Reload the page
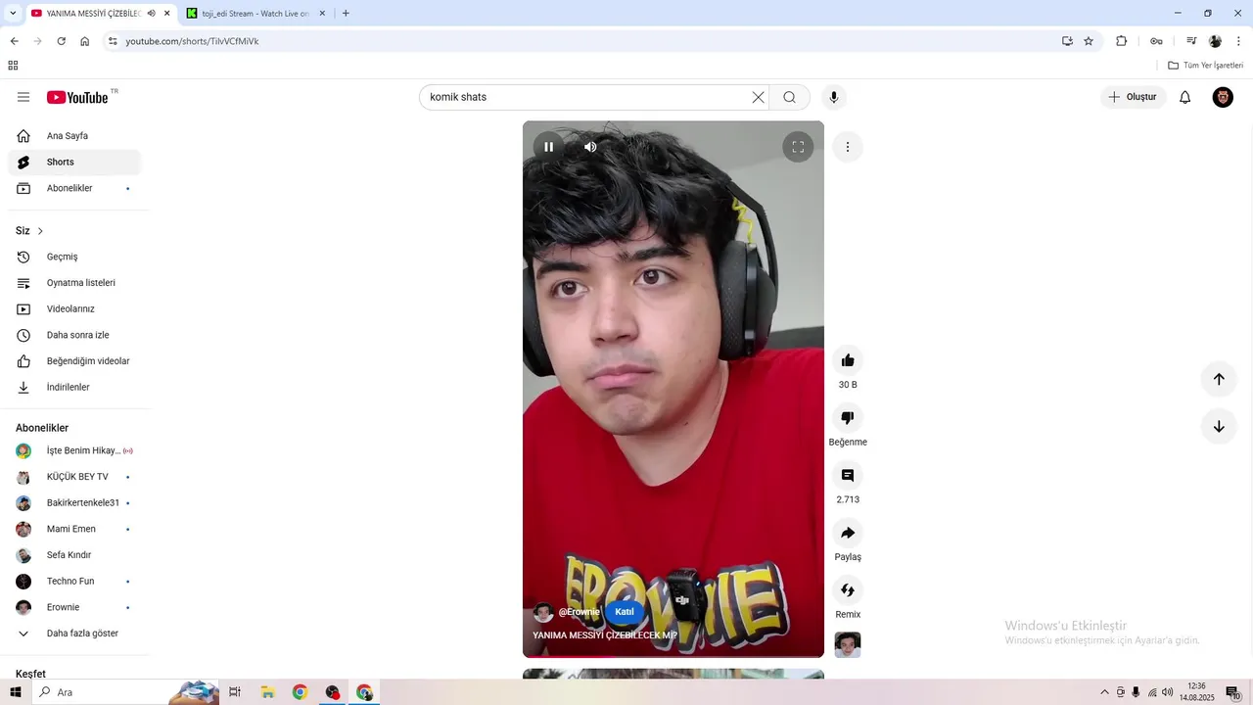 coord(61,41)
